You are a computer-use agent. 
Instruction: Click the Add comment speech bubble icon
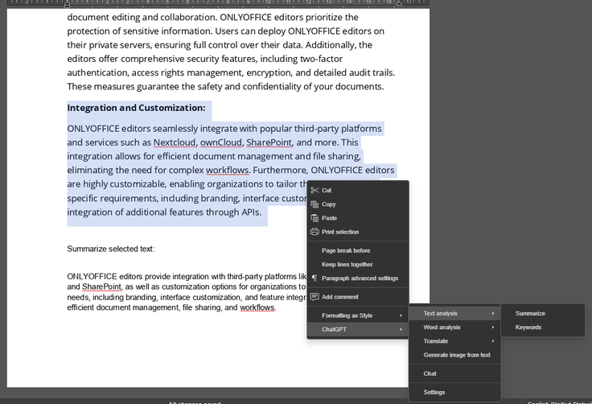click(314, 297)
